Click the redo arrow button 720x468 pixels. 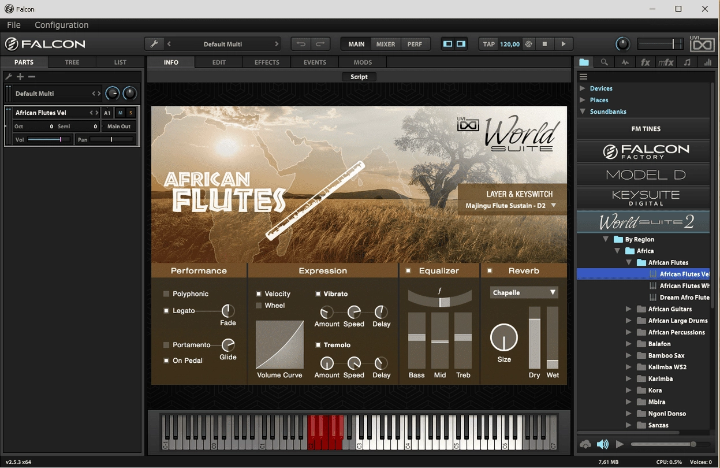(320, 44)
